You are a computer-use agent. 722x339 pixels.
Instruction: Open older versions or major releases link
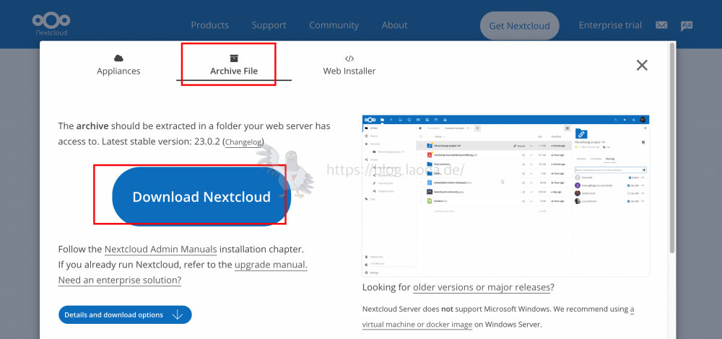click(482, 288)
